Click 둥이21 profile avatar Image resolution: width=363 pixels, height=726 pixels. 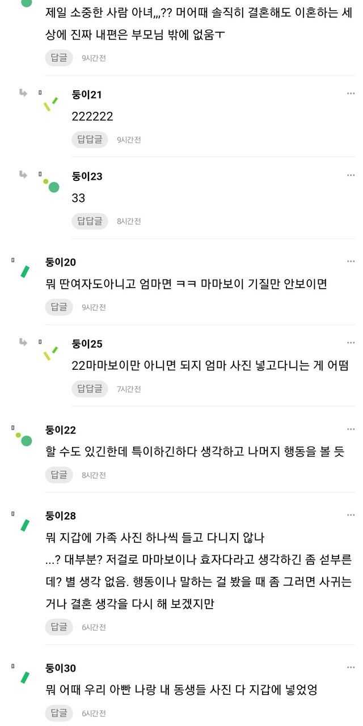point(51,104)
